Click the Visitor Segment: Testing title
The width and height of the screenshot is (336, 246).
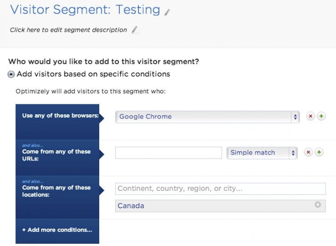(85, 10)
